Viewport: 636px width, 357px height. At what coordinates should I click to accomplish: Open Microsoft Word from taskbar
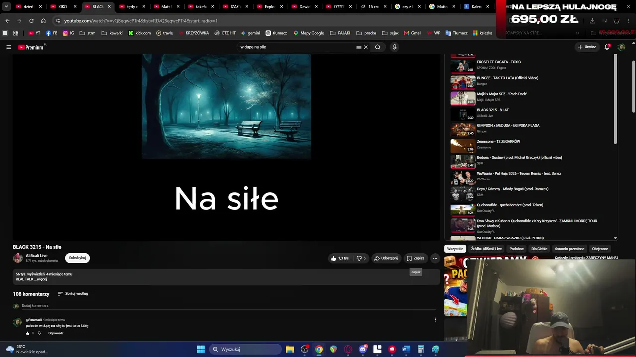pos(406,349)
